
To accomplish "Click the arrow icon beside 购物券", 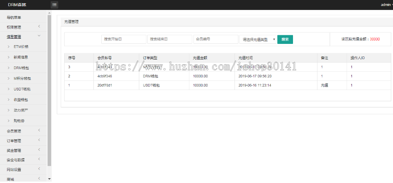I will pyautogui.click(x=9, y=121).
